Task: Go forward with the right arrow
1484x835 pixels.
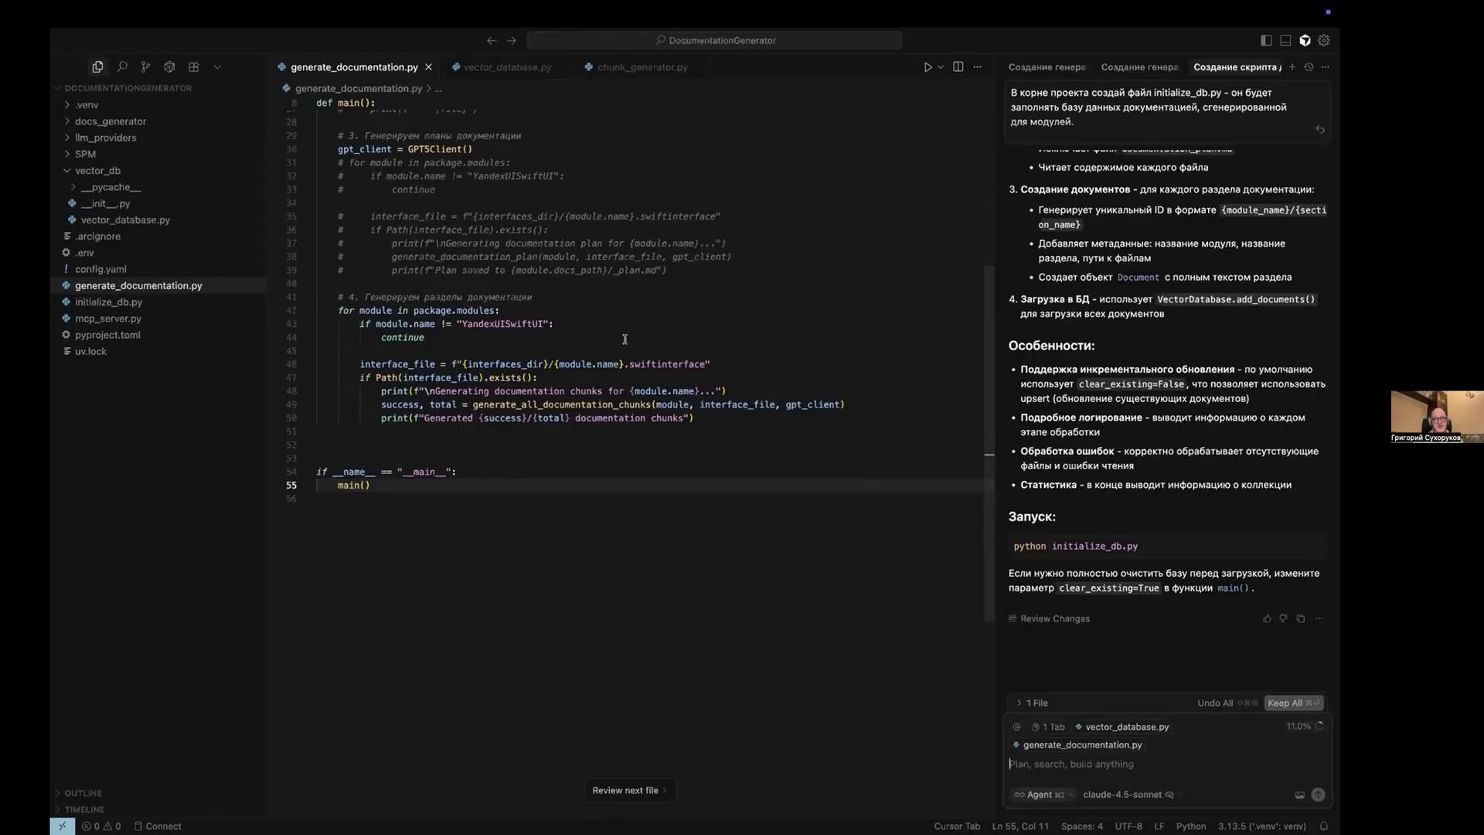Action: click(x=512, y=40)
